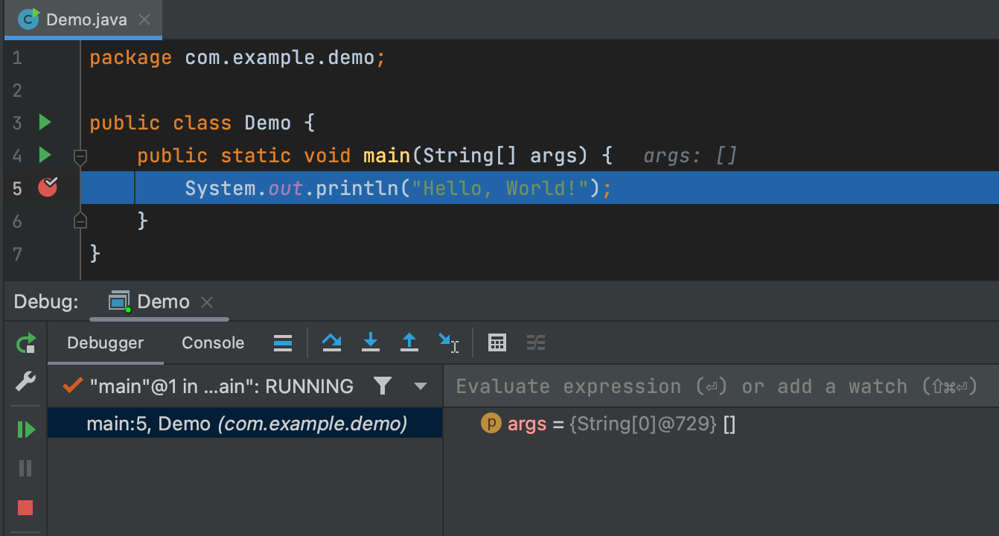Click the Step Into arrow icon
The width and height of the screenshot is (999, 536).
coord(370,342)
